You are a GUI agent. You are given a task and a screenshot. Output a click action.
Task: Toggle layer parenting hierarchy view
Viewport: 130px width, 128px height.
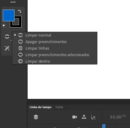pos(84,117)
